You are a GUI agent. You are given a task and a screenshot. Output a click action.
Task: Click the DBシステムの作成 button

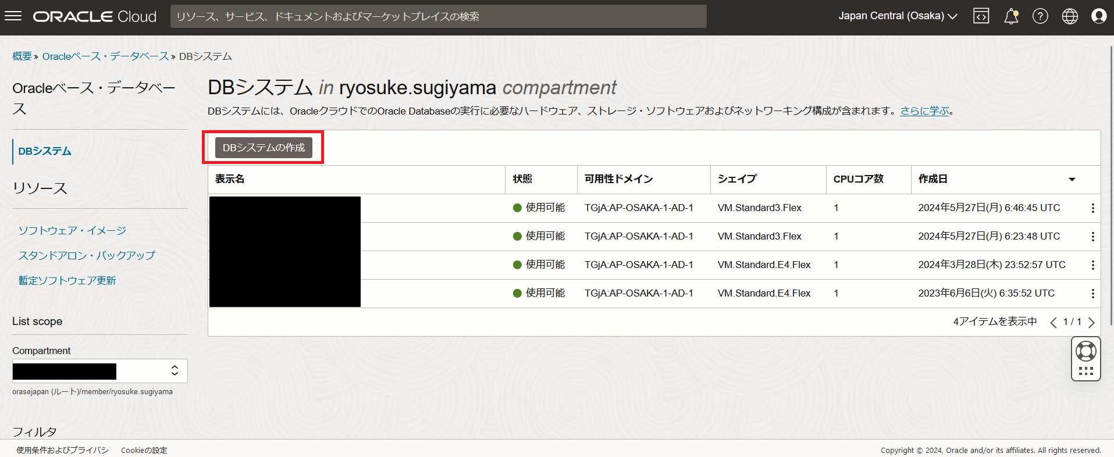click(x=264, y=148)
